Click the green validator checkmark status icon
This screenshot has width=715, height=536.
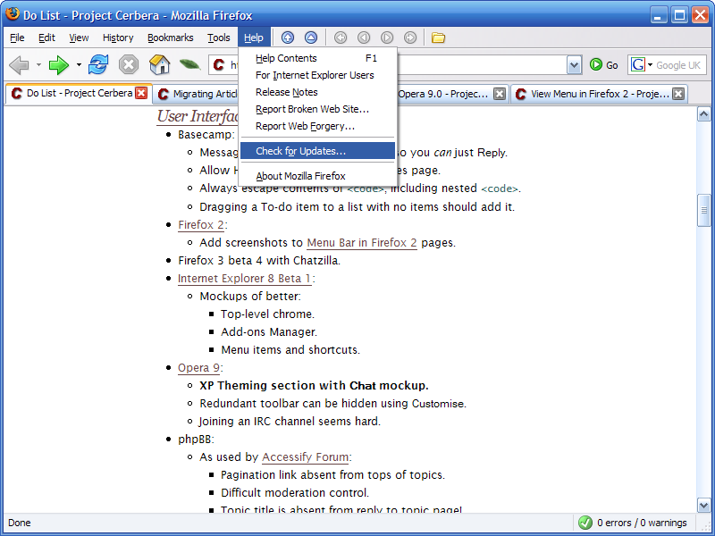pyautogui.click(x=585, y=523)
